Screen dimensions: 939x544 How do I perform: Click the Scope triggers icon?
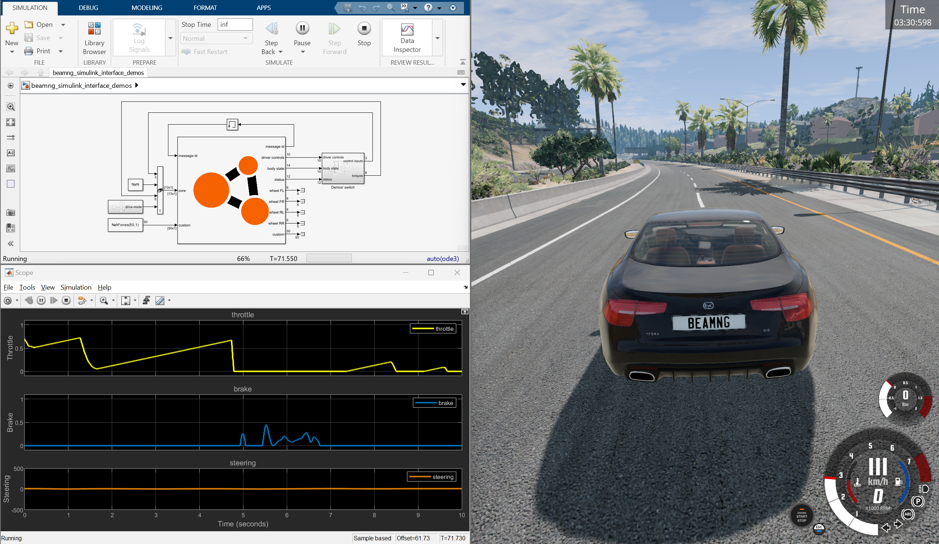coord(146,300)
